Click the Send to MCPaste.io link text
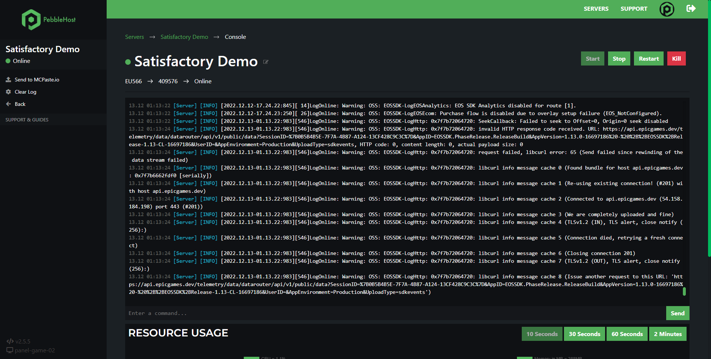The width and height of the screenshot is (711, 359). (x=37, y=80)
